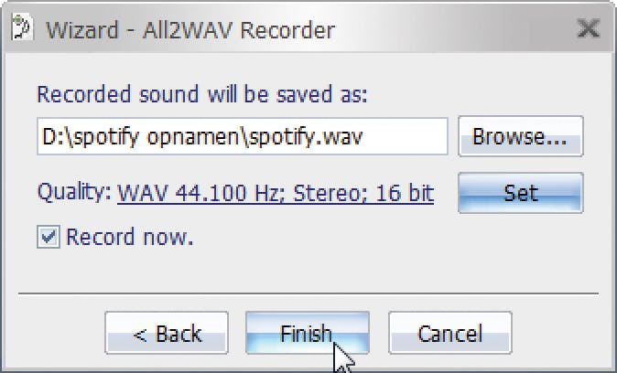The image size is (617, 373).
Task: Go to previous step with < Back
Action: tap(166, 334)
